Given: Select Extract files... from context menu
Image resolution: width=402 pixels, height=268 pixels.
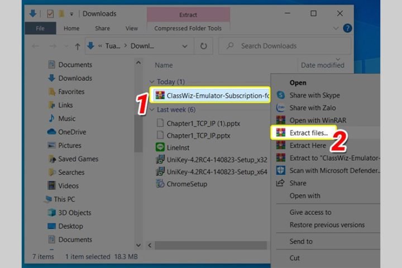Looking at the screenshot, I should pyautogui.click(x=308, y=133).
